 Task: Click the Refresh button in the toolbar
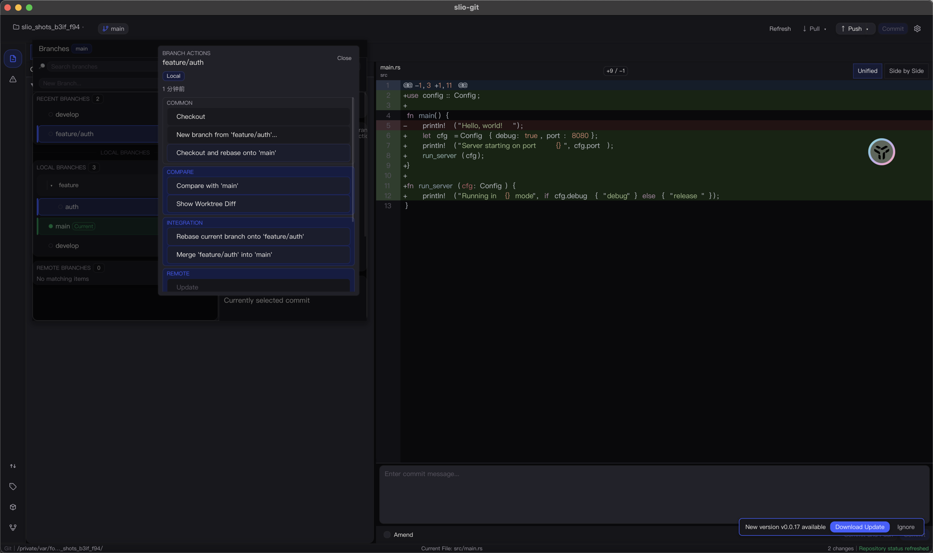[780, 29]
